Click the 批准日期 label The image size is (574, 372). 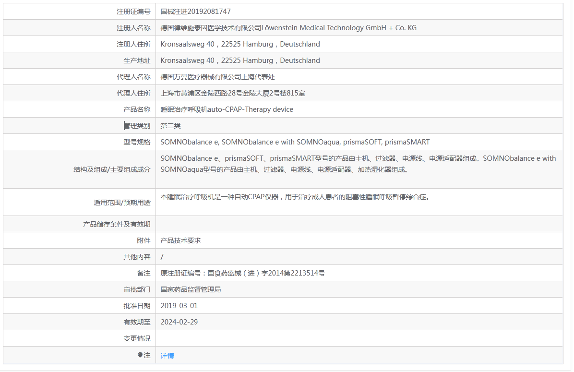137,306
